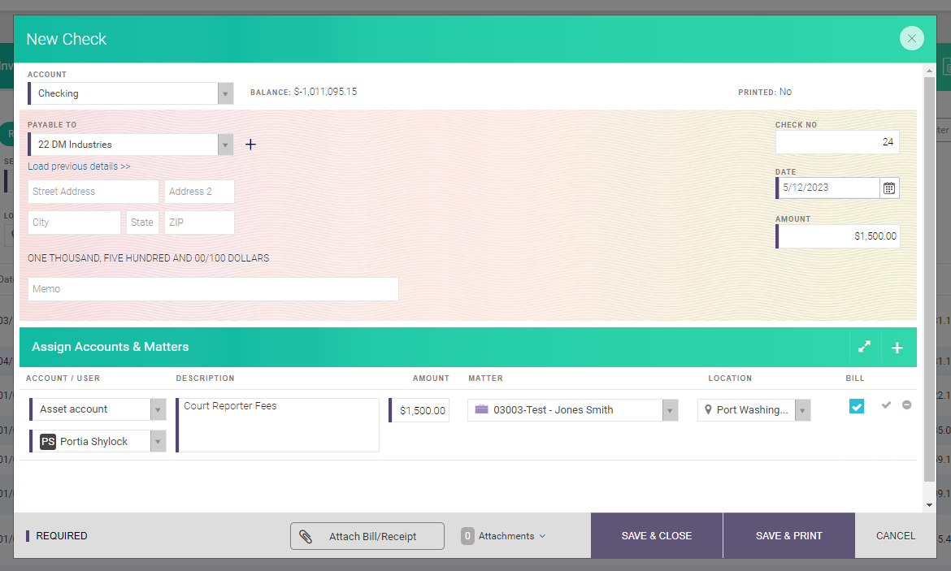Screen dimensions: 951x571
Task: Open the date calendar picker icon
Action: [x=889, y=188]
